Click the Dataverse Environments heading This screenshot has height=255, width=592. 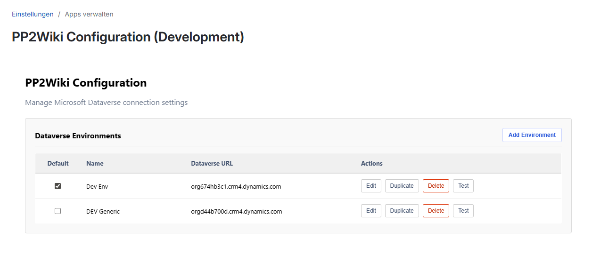78,136
